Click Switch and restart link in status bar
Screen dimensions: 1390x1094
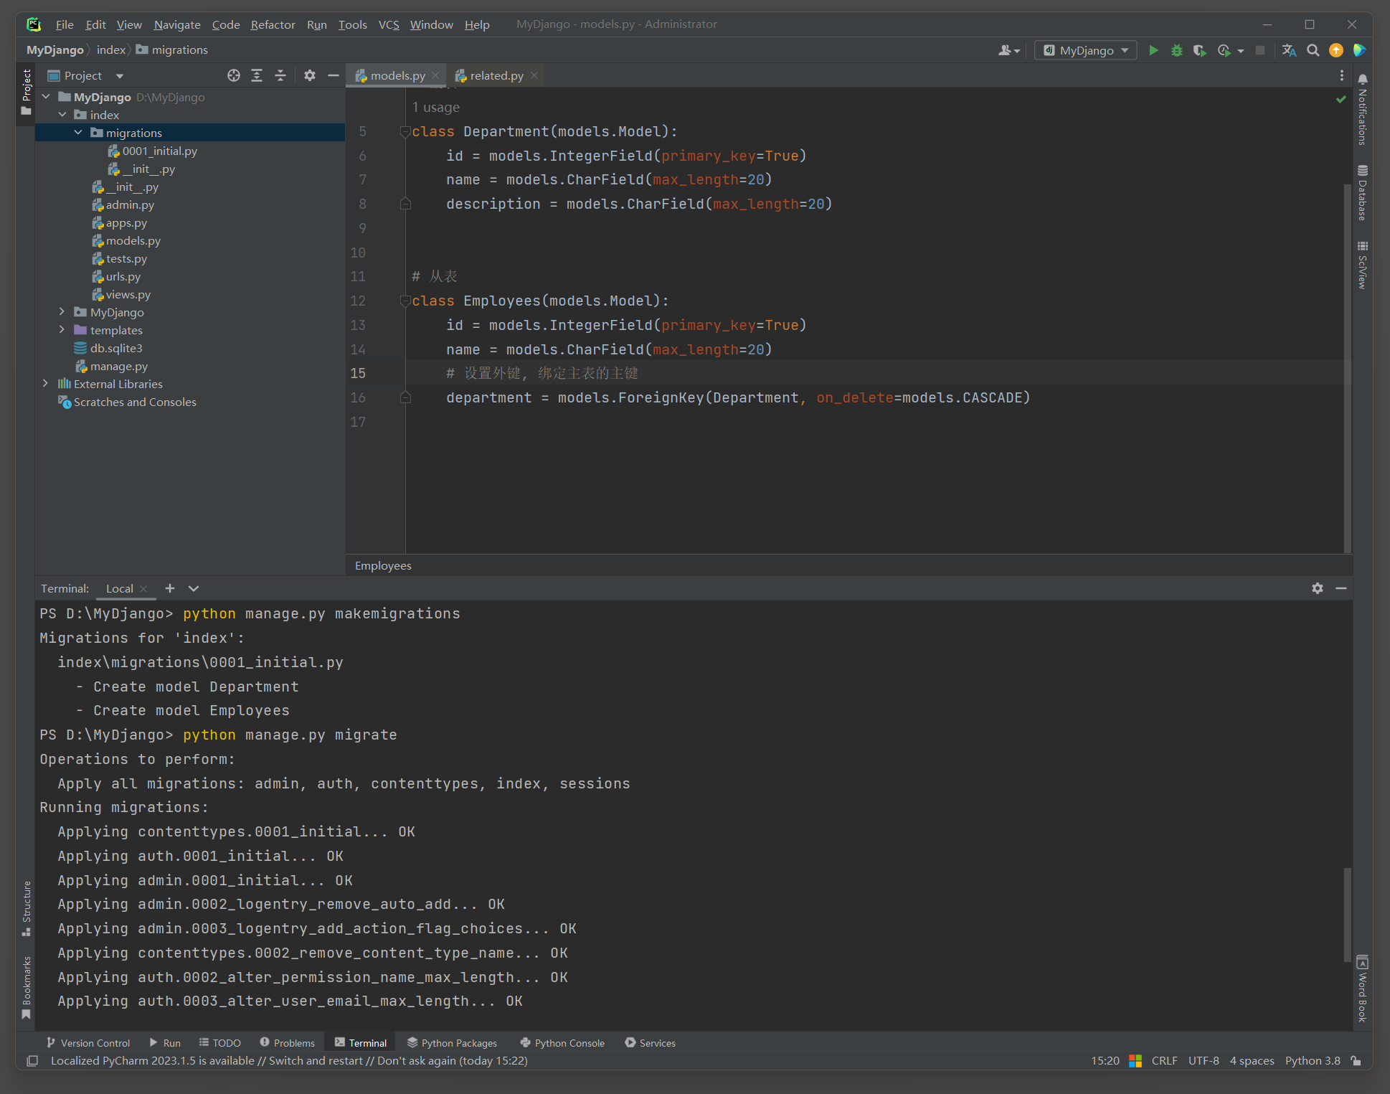click(x=315, y=1060)
